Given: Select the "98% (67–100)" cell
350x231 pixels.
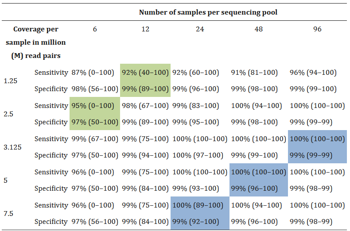Looking at the screenshot, I should pos(145,105).
